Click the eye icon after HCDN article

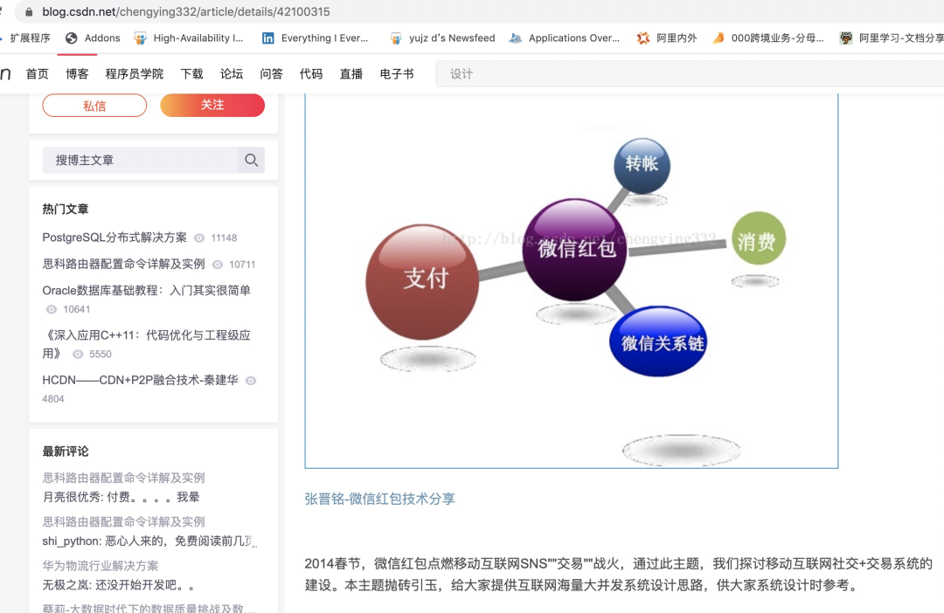pos(251,381)
